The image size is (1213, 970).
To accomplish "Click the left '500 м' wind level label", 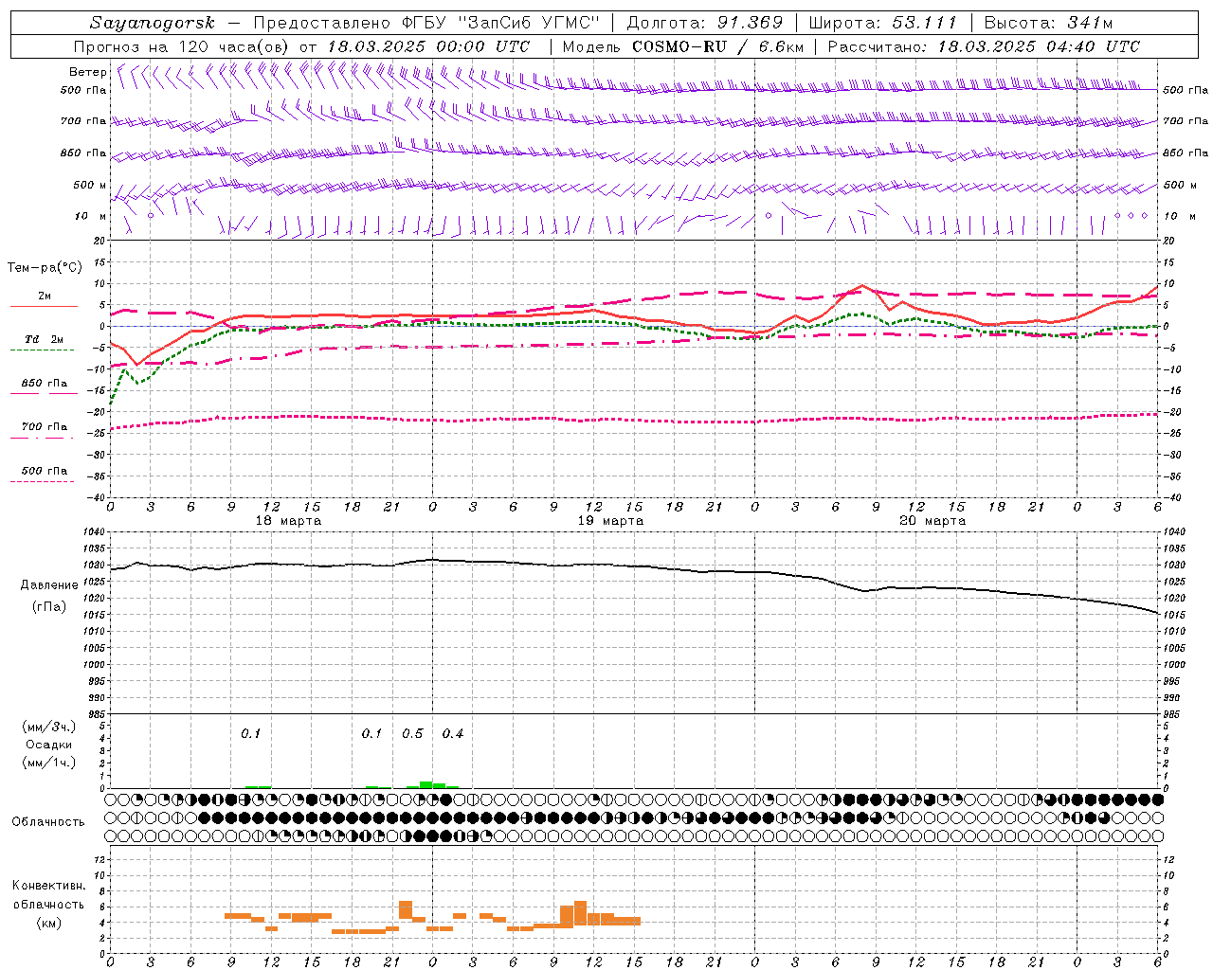I will 91,185.
